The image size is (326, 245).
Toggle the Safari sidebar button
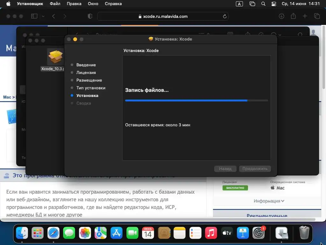click(34, 16)
